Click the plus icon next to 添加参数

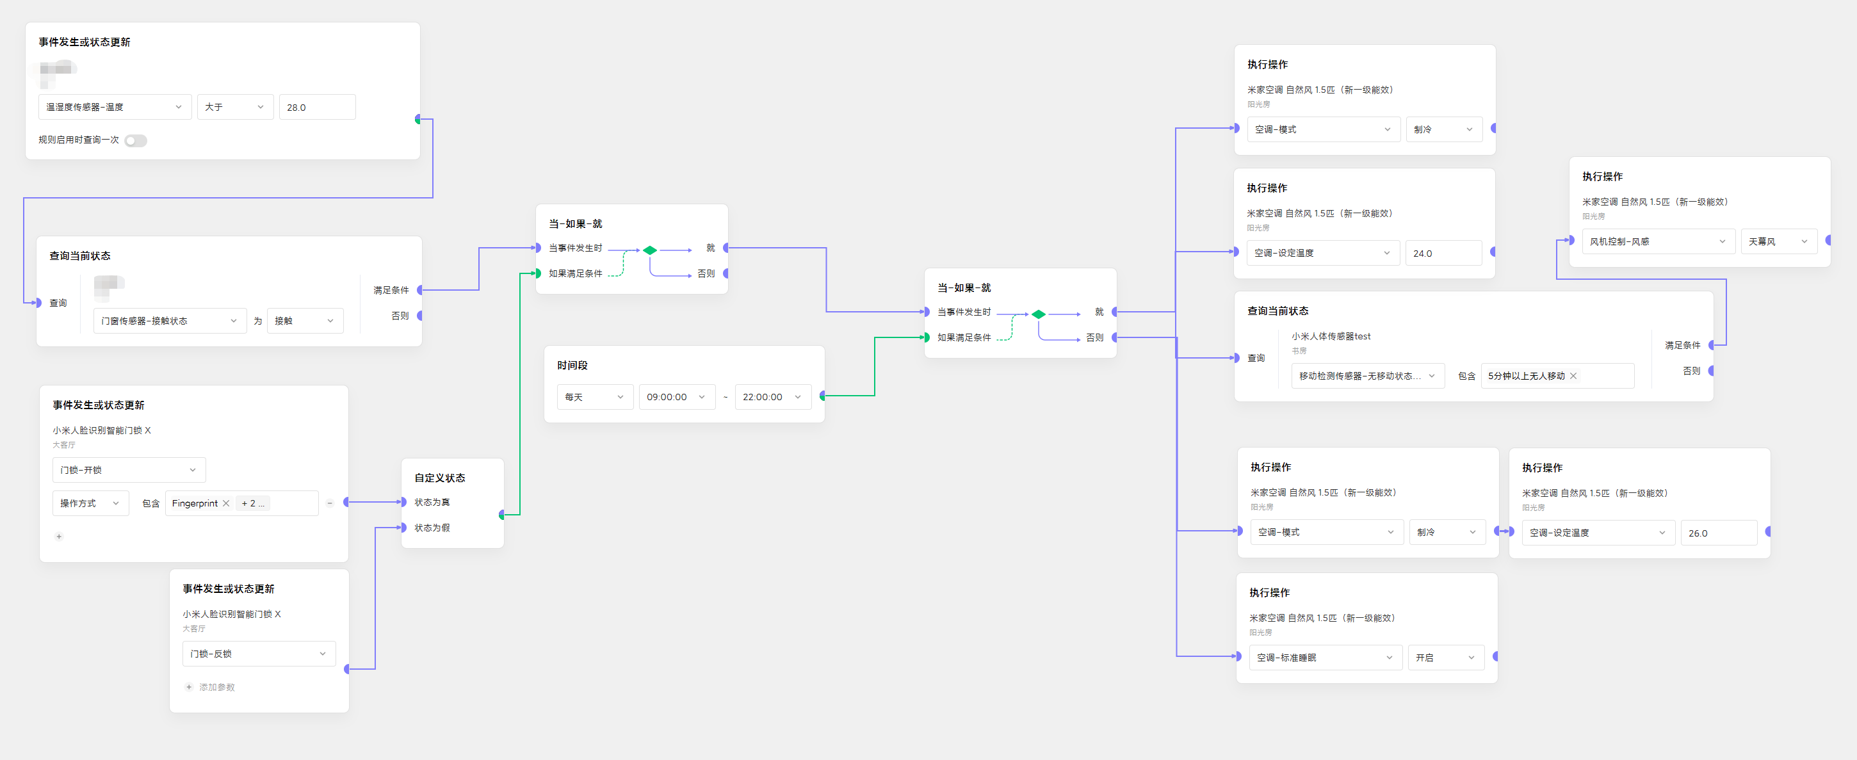pos(189,687)
